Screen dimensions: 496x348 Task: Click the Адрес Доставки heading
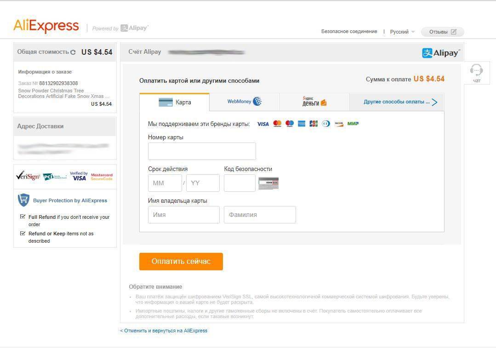click(40, 126)
